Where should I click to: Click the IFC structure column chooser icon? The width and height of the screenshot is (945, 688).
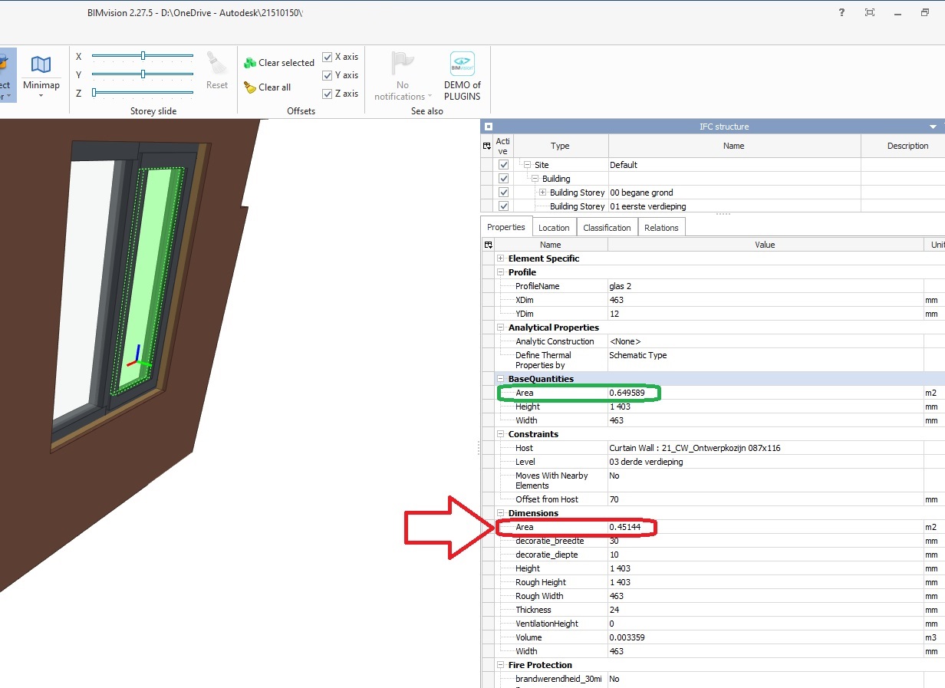click(x=488, y=146)
